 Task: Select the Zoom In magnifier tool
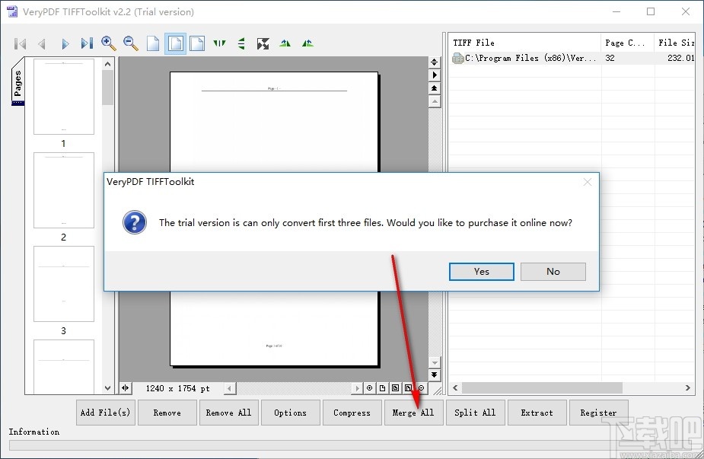pos(108,43)
